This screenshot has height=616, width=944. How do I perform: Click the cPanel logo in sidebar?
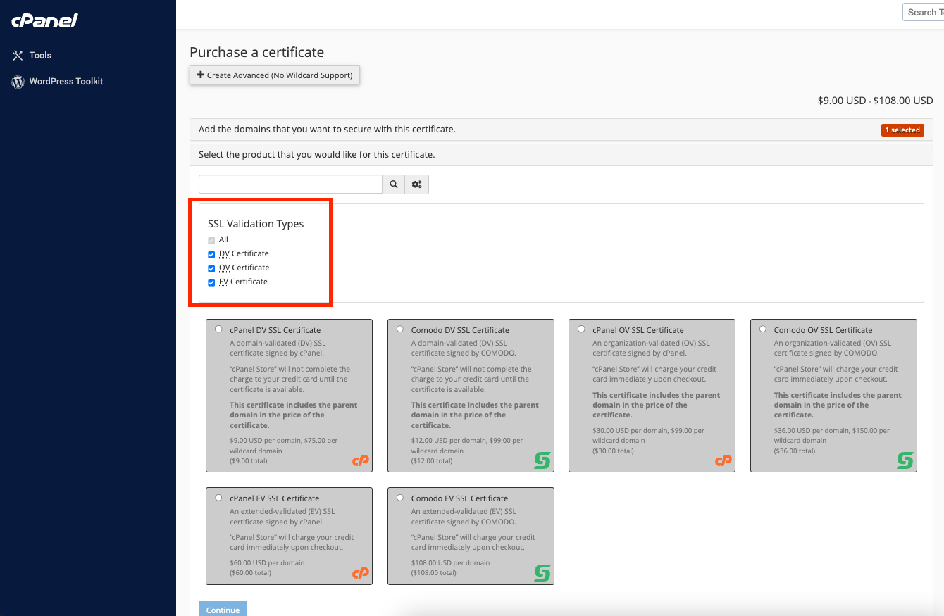pyautogui.click(x=44, y=20)
